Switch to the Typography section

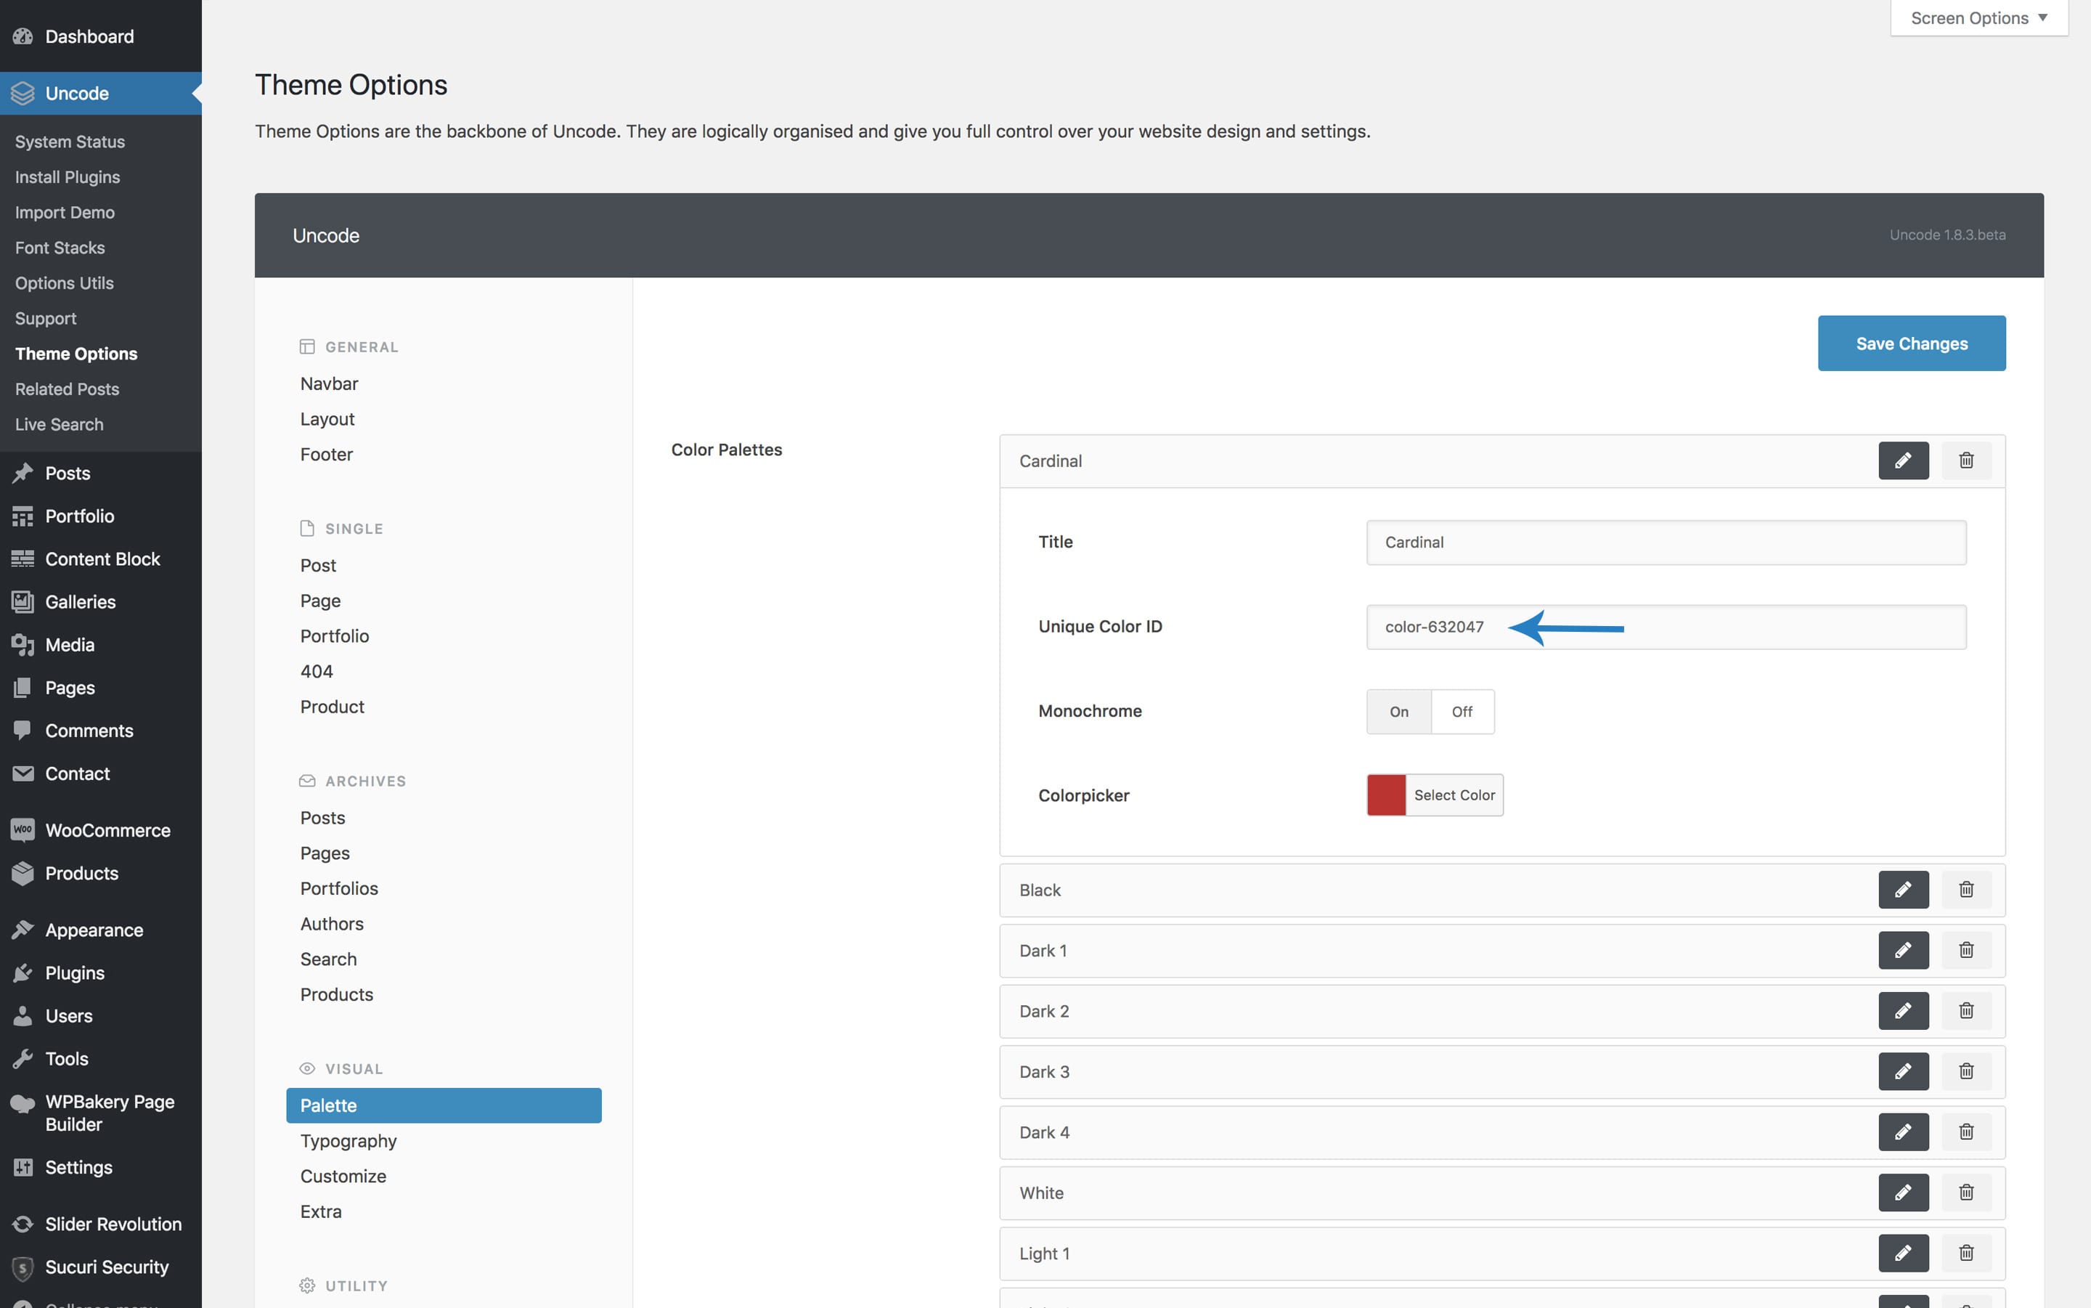(x=348, y=1140)
